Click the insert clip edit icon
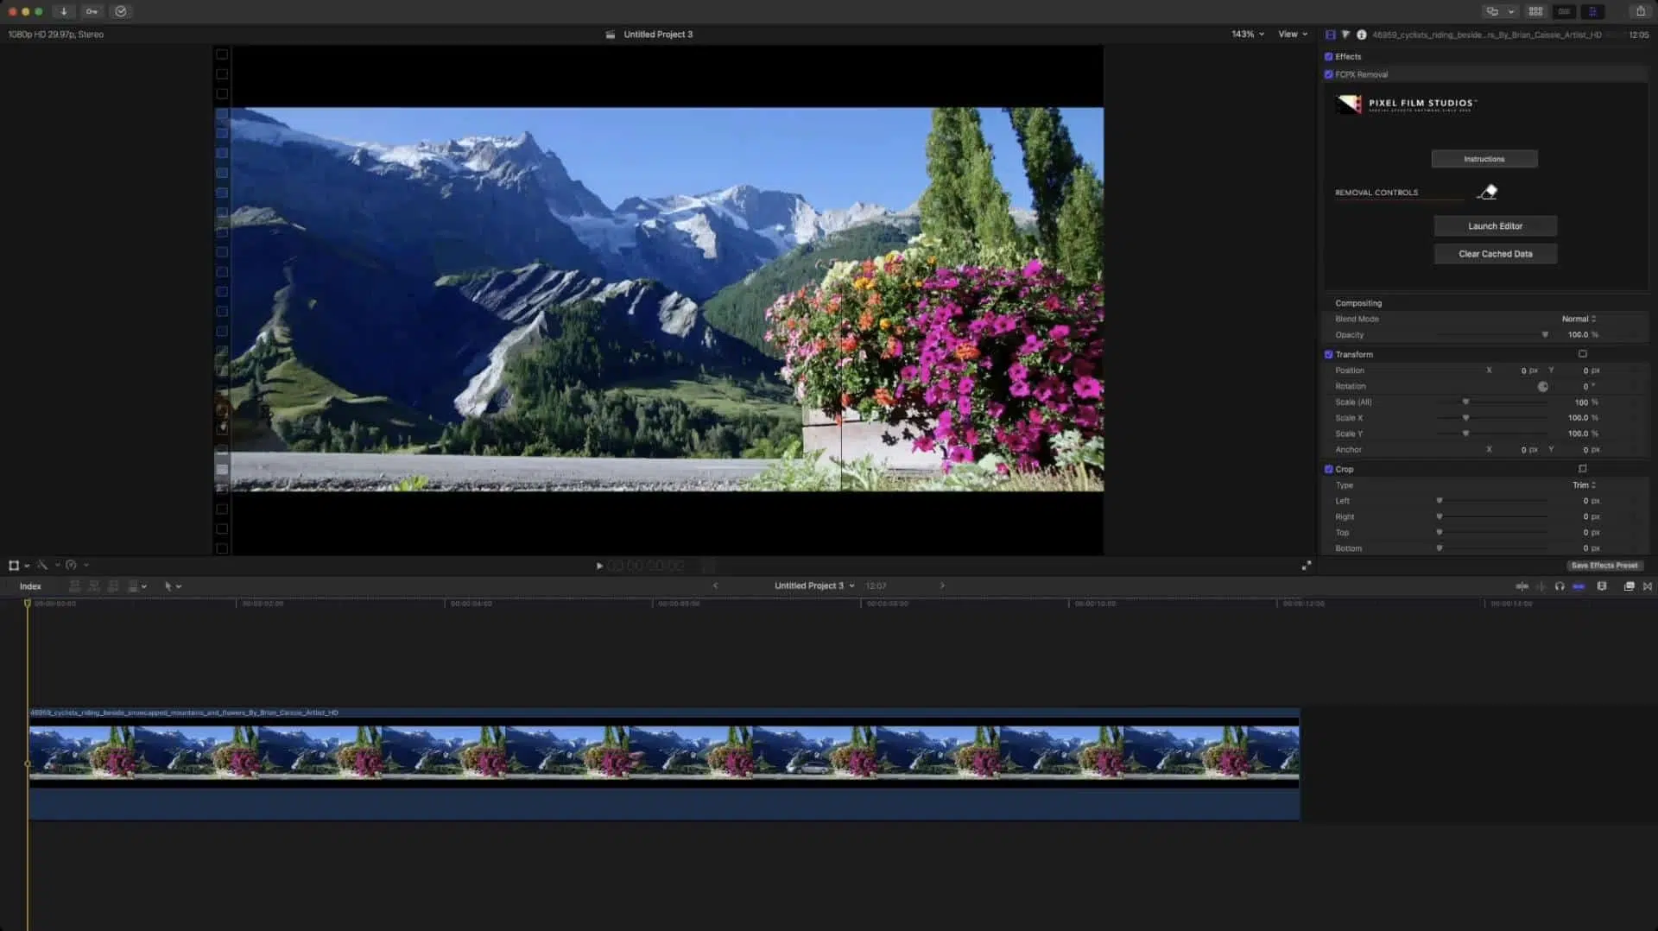1658x931 pixels. 94,586
